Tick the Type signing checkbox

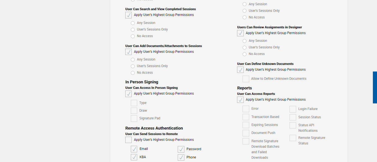point(134,103)
